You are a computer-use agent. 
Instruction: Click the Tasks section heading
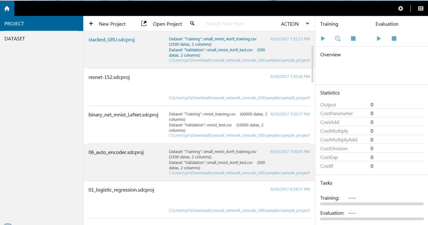point(326,183)
